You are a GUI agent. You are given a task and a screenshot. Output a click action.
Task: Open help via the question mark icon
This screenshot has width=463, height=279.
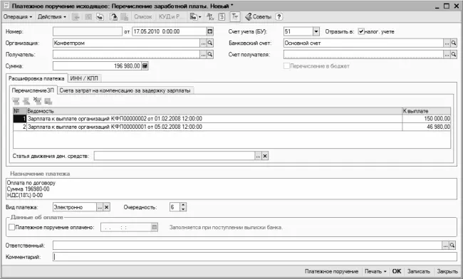tap(279, 17)
